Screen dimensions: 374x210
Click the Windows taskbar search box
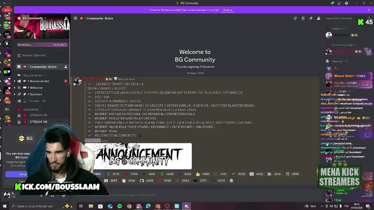(42, 206)
